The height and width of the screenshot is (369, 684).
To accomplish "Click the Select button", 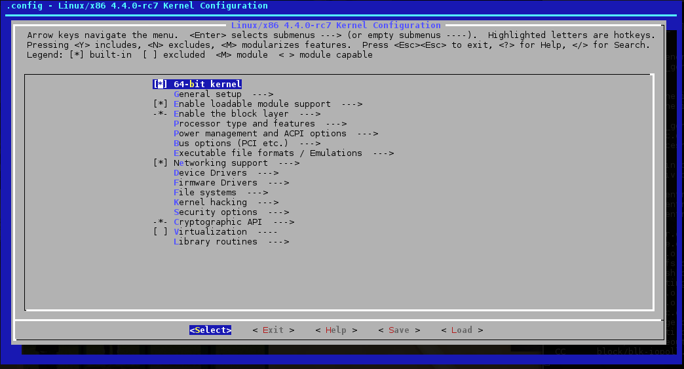I will tap(210, 330).
